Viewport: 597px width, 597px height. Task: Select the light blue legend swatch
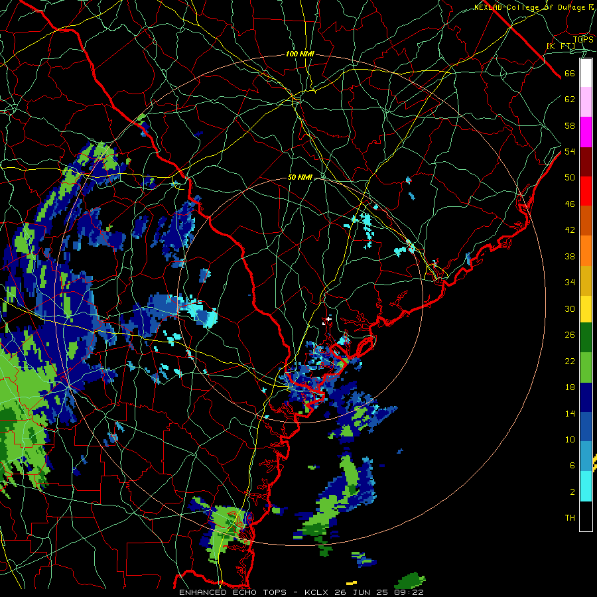586,456
